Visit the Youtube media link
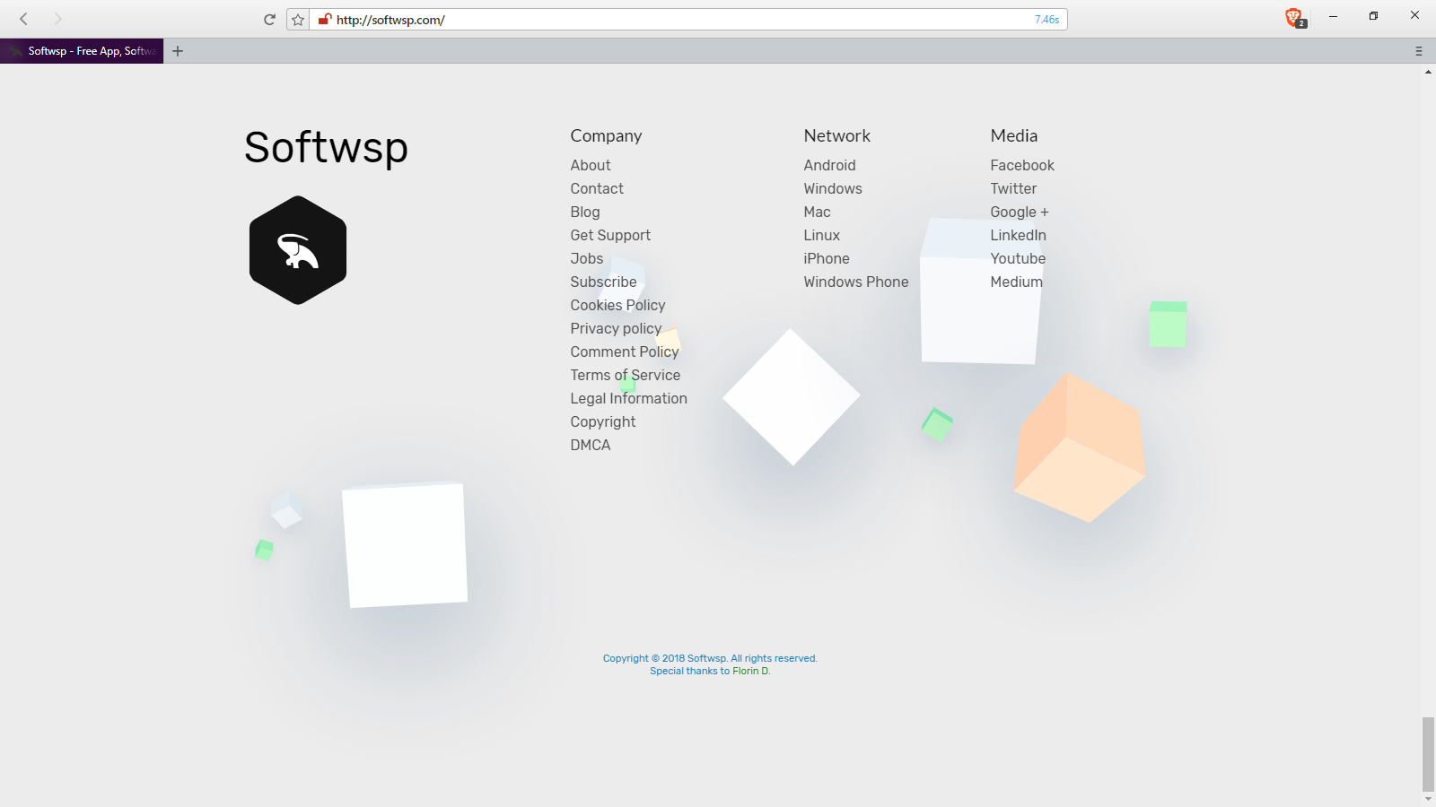The height and width of the screenshot is (807, 1436). [x=1018, y=258]
